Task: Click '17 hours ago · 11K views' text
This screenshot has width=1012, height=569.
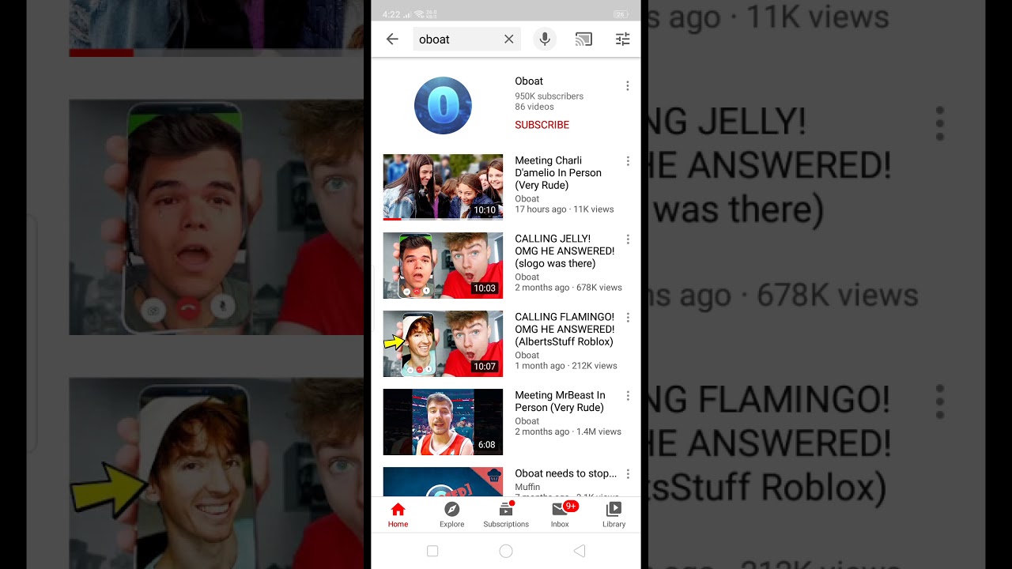Action: point(565,209)
